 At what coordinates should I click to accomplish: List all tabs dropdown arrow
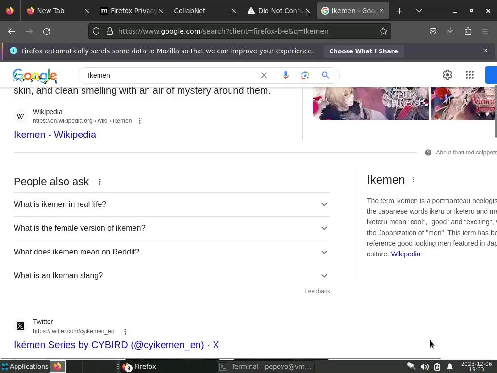[x=419, y=11]
